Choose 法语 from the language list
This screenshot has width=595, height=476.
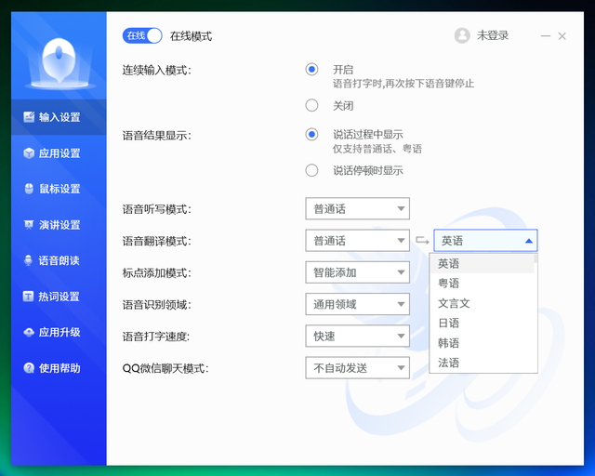coord(482,363)
